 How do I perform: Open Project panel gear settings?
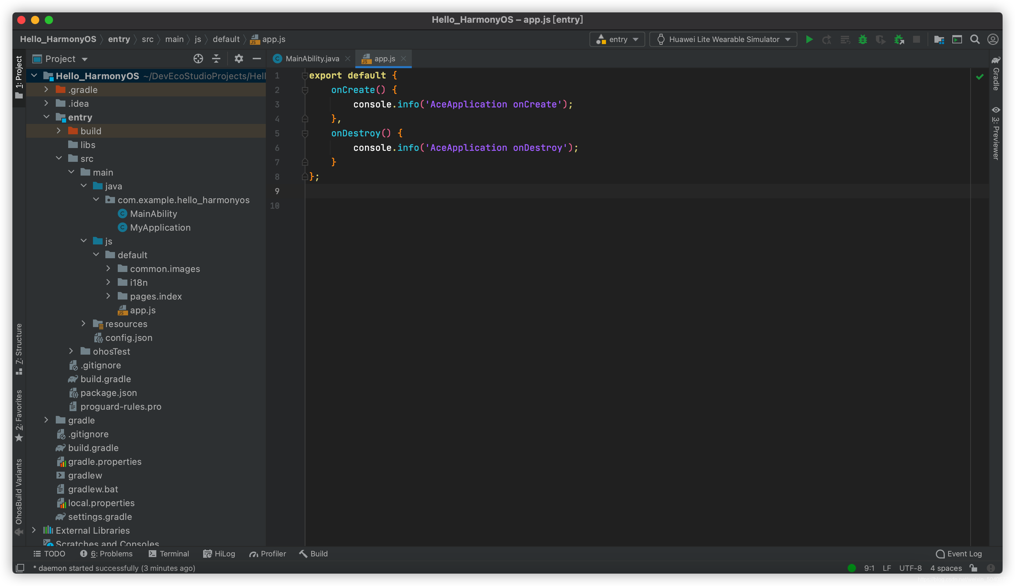coord(239,59)
